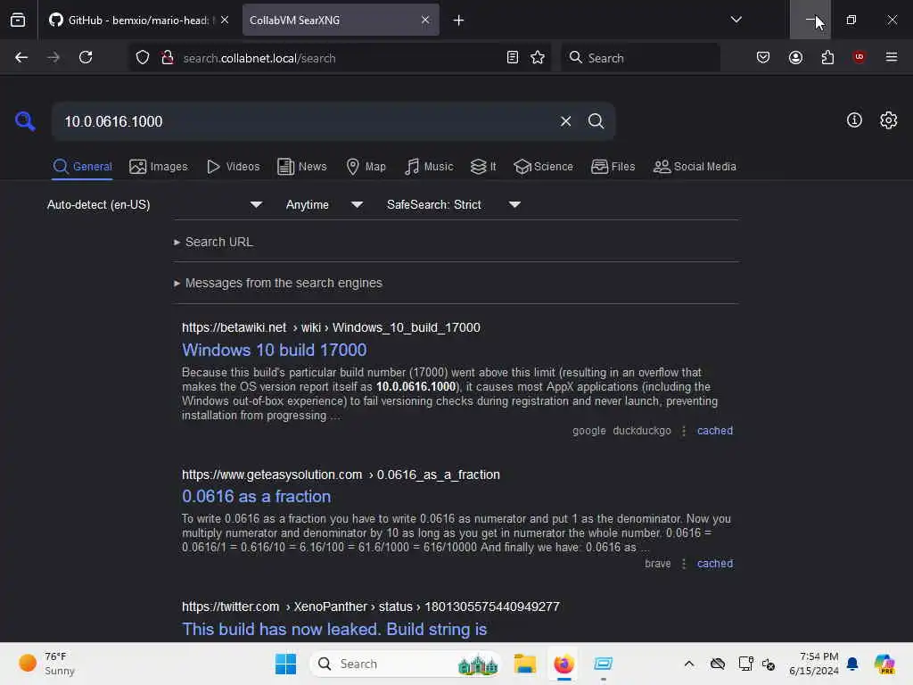Click the geteasysolution.com result URL
Screen dimensions: 913x685
click(341, 475)
